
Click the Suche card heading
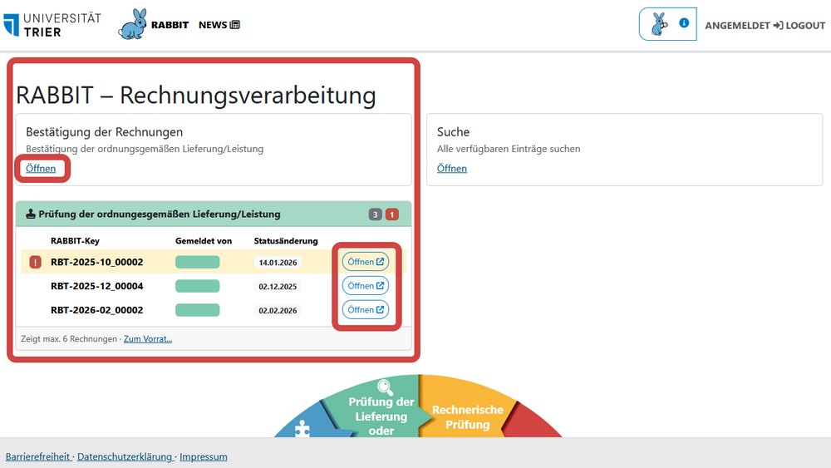click(453, 132)
